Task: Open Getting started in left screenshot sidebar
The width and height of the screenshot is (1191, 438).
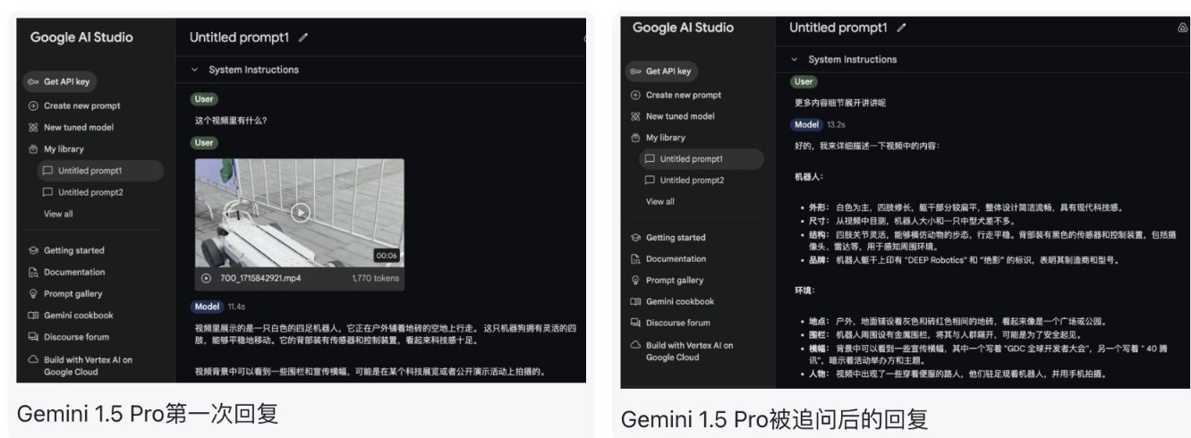Action: (x=67, y=250)
